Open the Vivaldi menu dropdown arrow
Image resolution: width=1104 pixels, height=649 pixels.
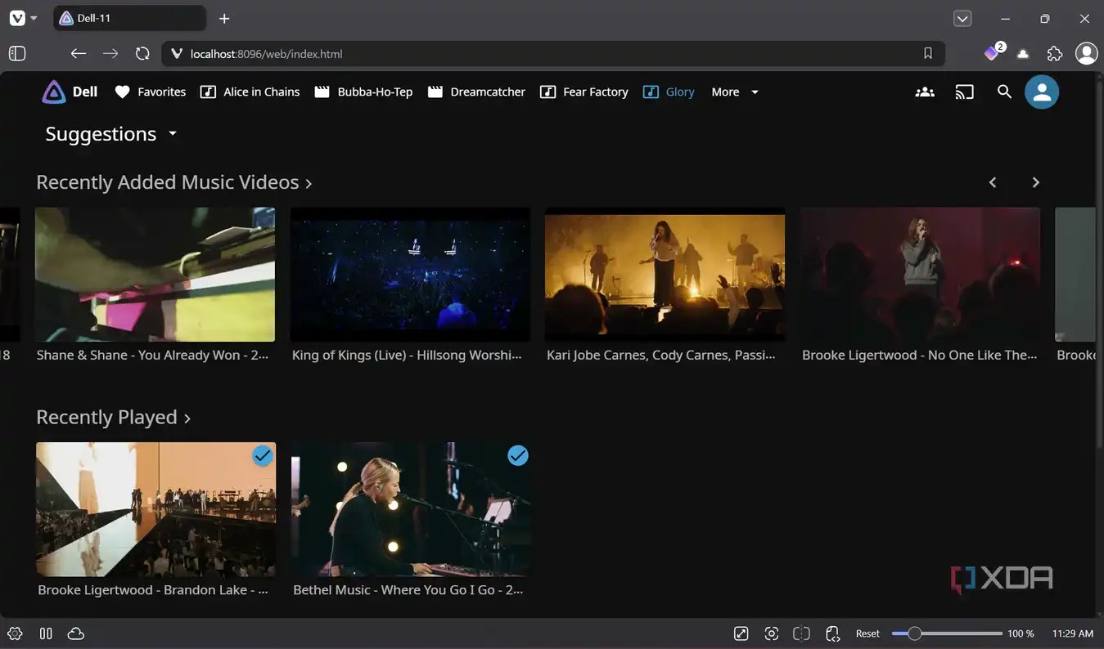coord(33,18)
